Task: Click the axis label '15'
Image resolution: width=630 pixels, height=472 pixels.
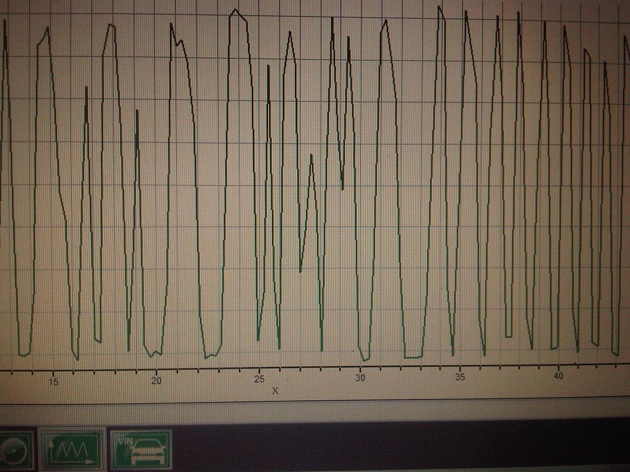Action: (54, 382)
